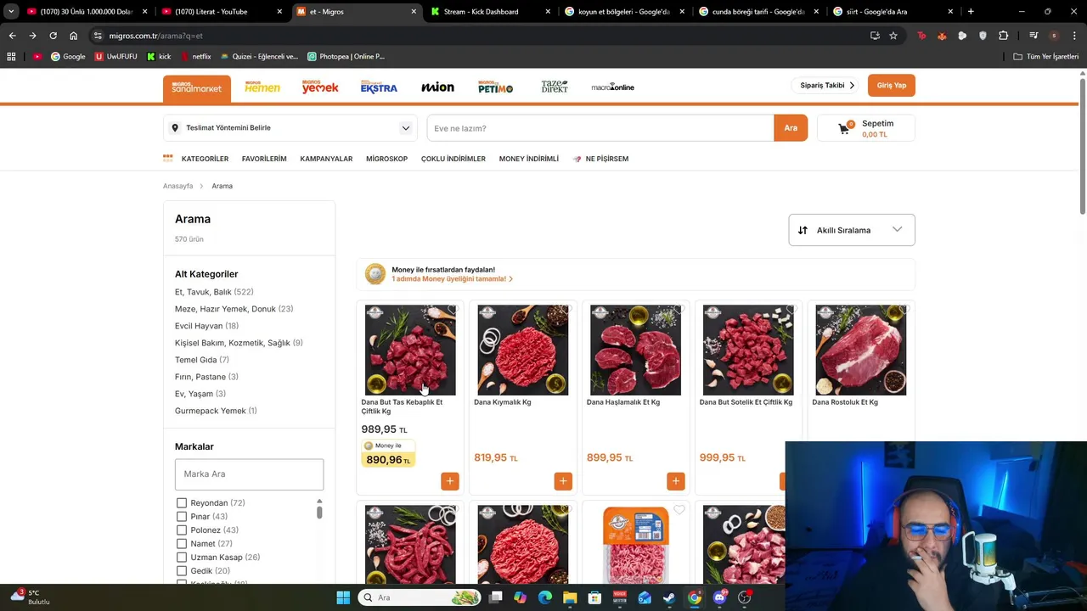Check the Reyondan brand filter
The image size is (1087, 611).
tap(182, 503)
